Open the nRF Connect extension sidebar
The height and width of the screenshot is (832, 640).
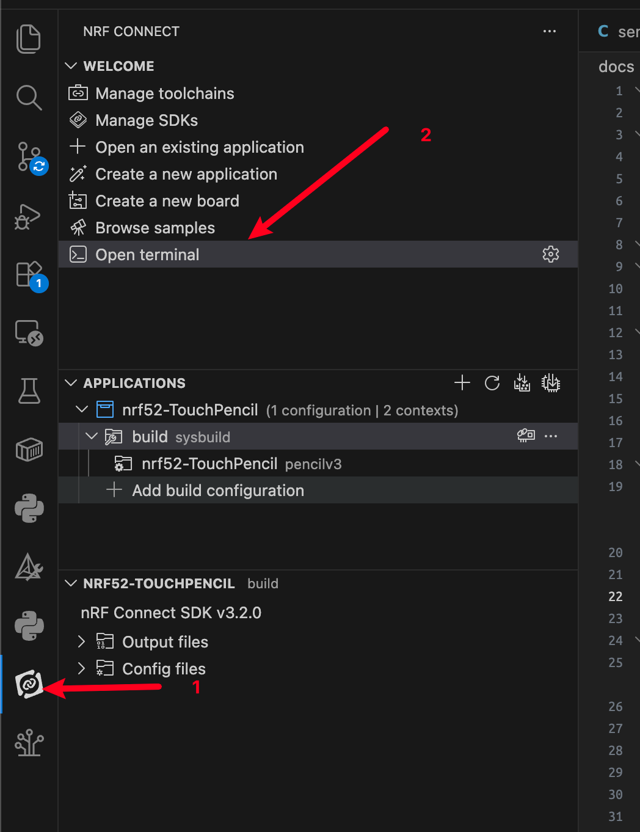[x=29, y=684]
